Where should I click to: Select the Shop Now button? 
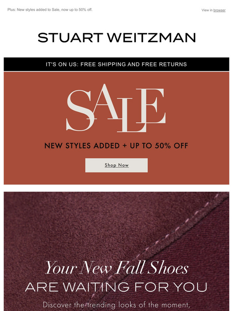(117, 165)
